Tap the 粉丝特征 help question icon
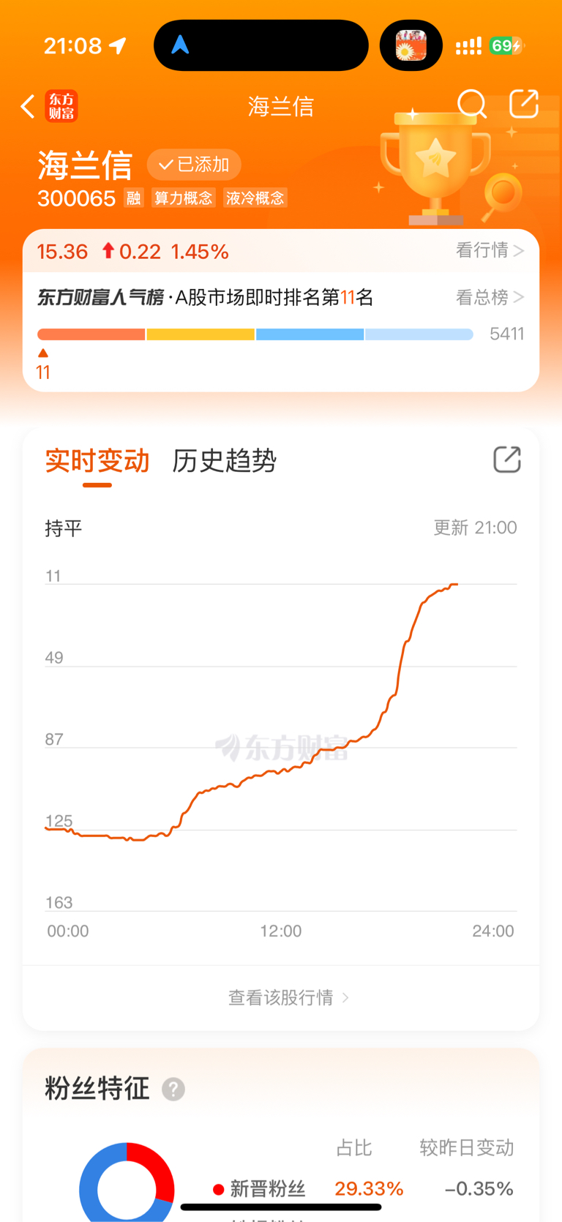Viewport: 562px width, 1222px height. click(x=173, y=1090)
